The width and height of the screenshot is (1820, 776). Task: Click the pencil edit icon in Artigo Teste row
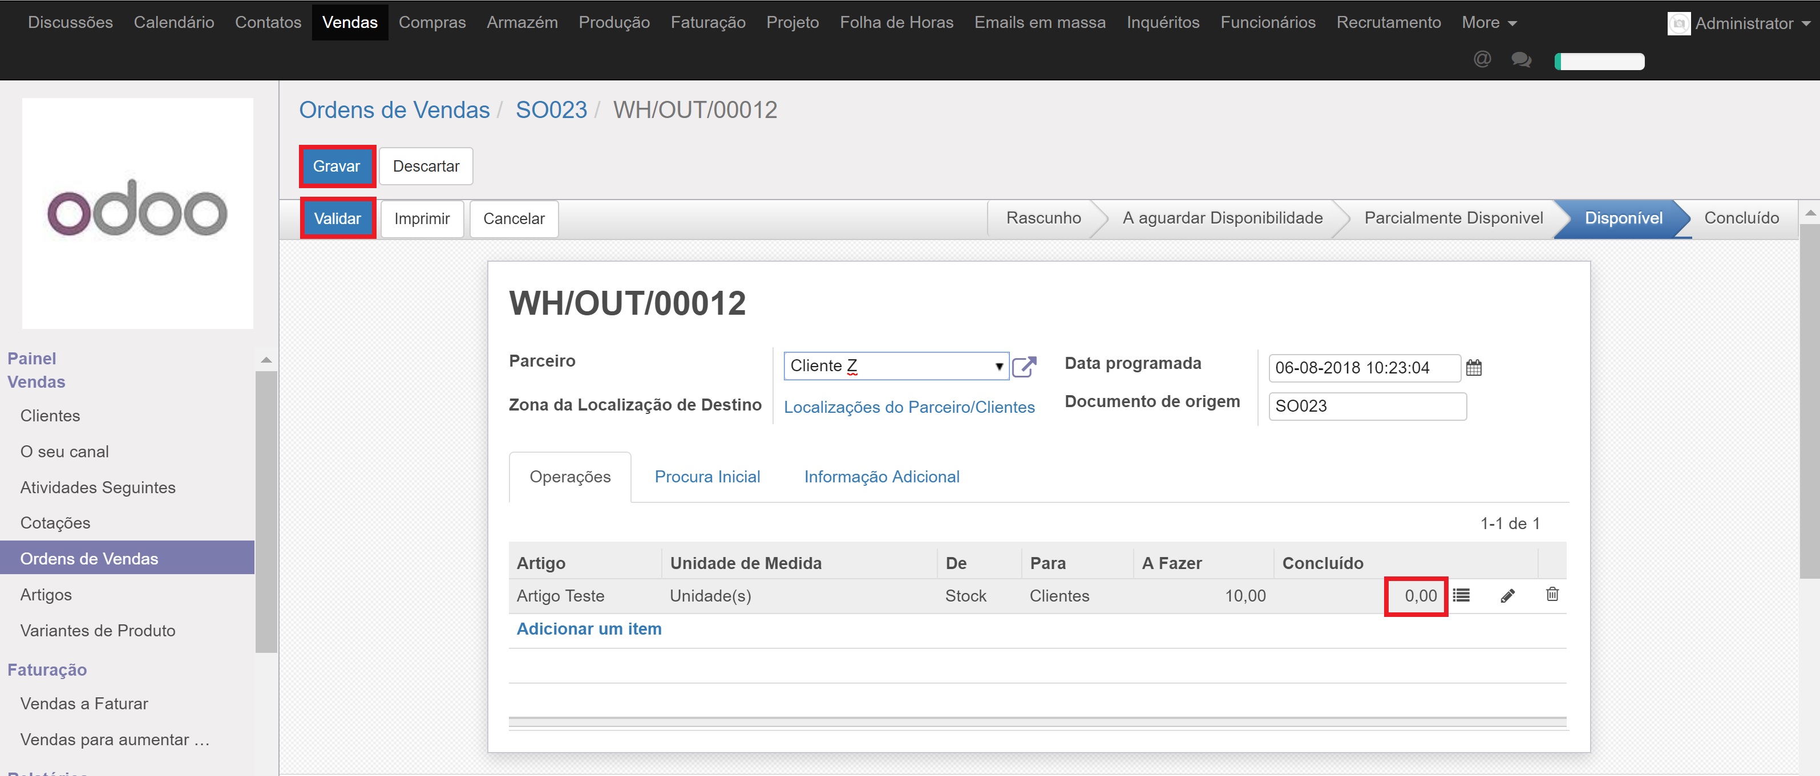tap(1507, 596)
